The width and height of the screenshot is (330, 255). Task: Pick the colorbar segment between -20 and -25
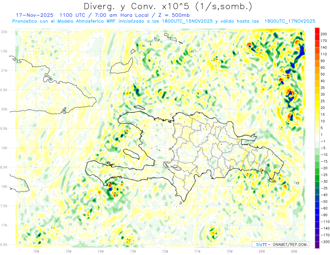pos(317,171)
